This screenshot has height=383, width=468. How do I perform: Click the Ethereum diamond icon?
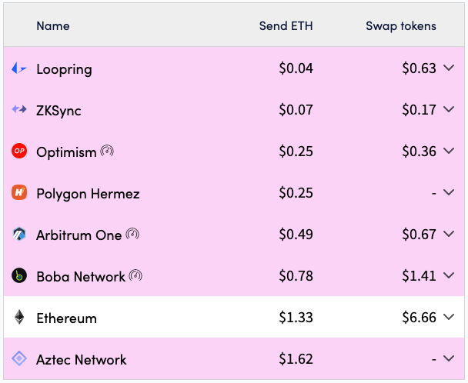pyautogui.click(x=19, y=318)
